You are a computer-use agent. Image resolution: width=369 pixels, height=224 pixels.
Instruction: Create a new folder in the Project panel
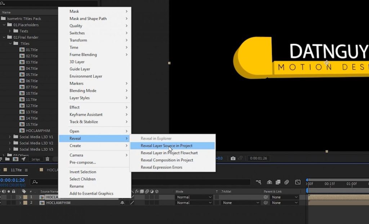[x=8, y=159]
